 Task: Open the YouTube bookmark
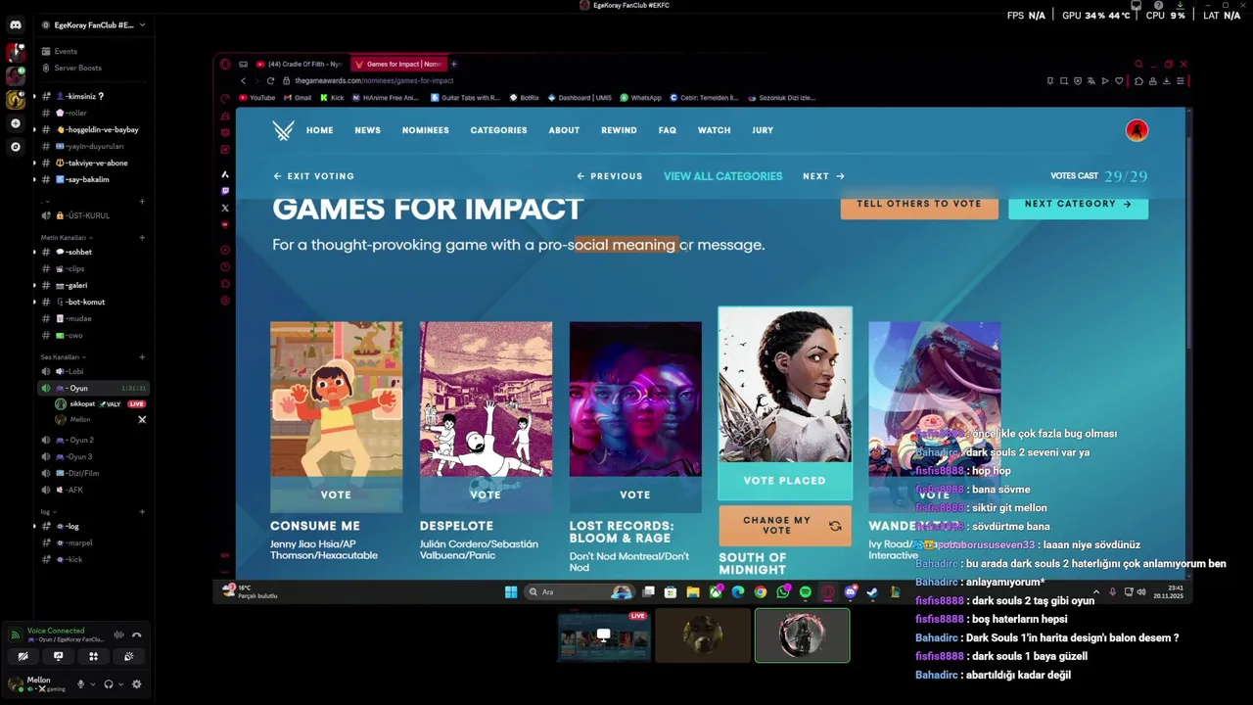257,98
